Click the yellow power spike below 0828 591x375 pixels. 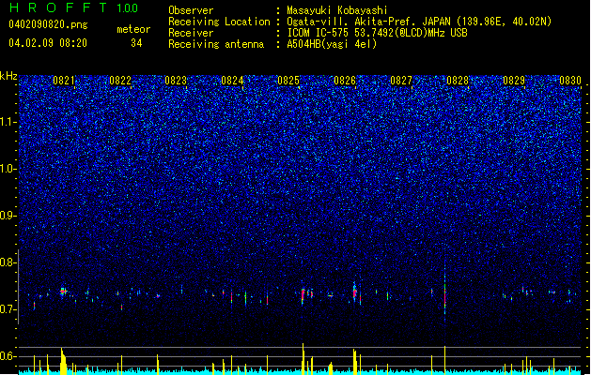(x=444, y=360)
